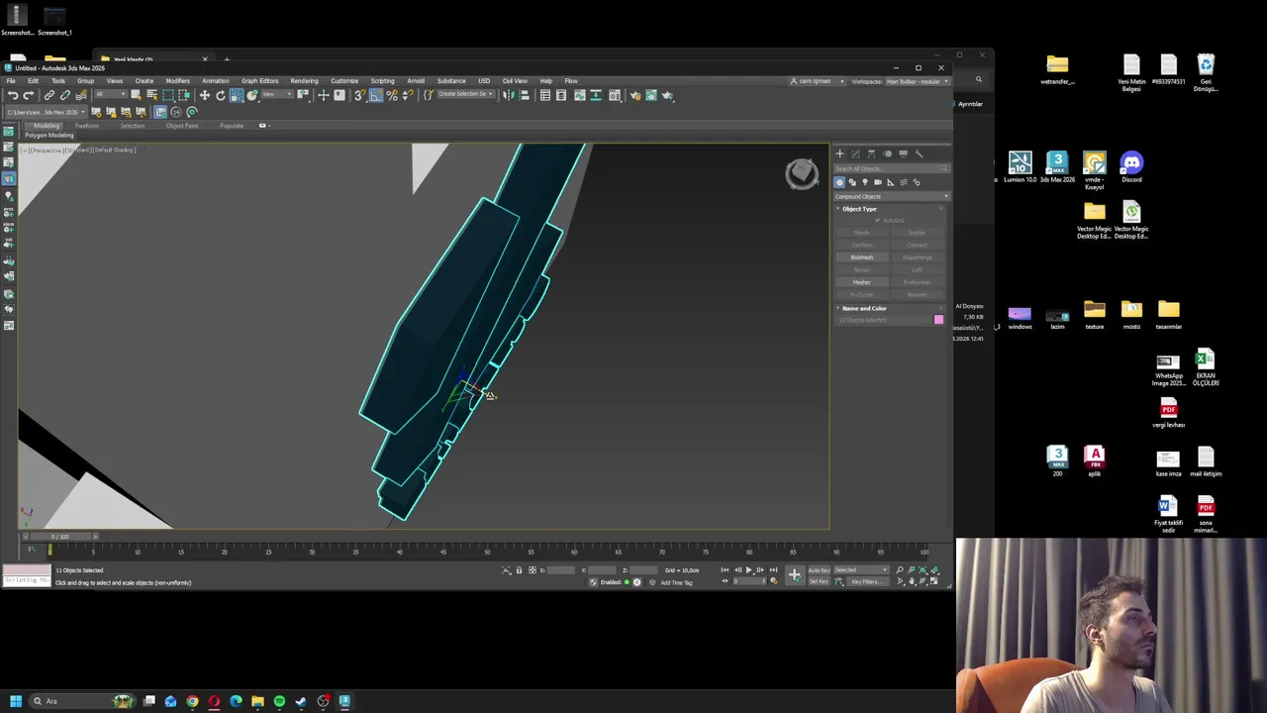
Task: Open the Modify panel tab
Action: (855, 153)
